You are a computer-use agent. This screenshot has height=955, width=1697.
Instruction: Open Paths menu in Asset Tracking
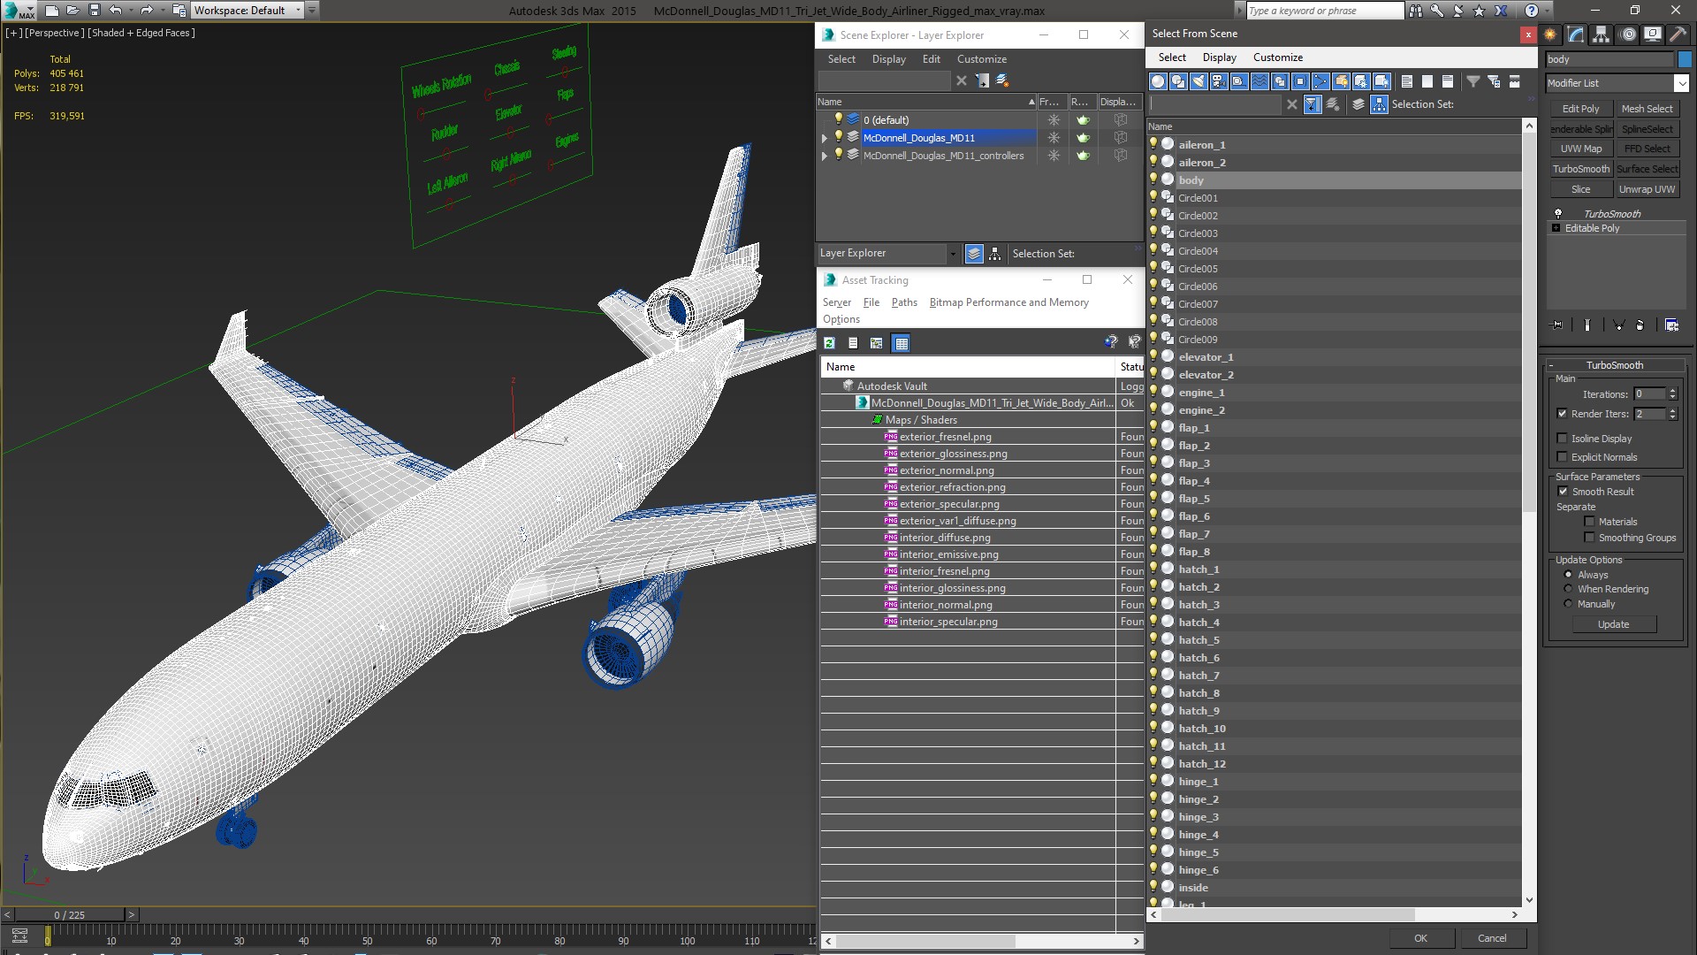click(904, 302)
